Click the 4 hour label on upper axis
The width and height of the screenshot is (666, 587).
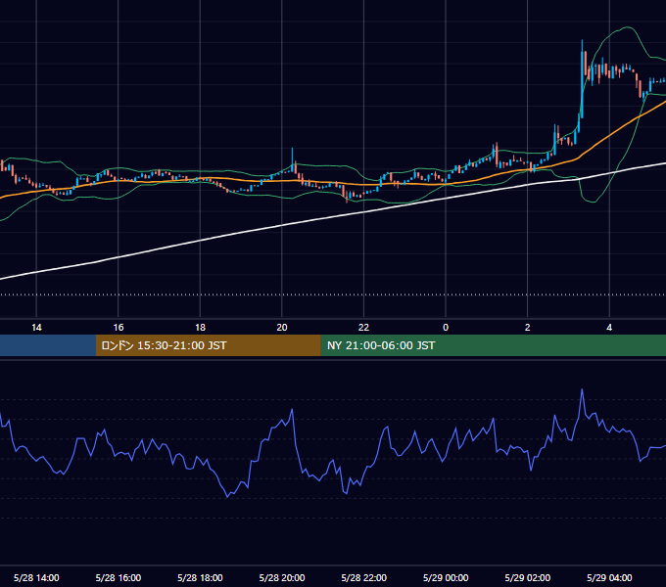pyautogui.click(x=609, y=328)
